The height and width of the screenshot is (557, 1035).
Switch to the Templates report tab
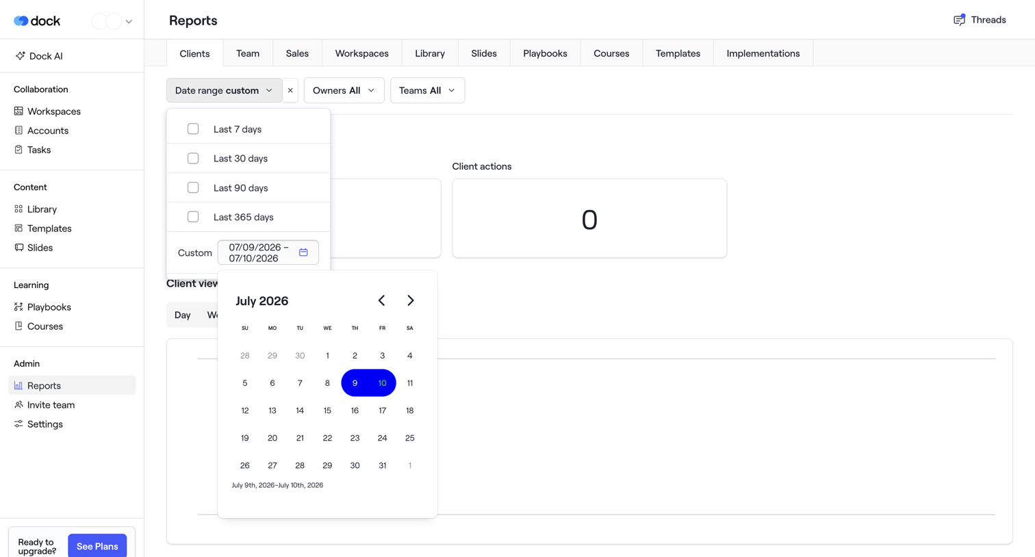click(678, 53)
